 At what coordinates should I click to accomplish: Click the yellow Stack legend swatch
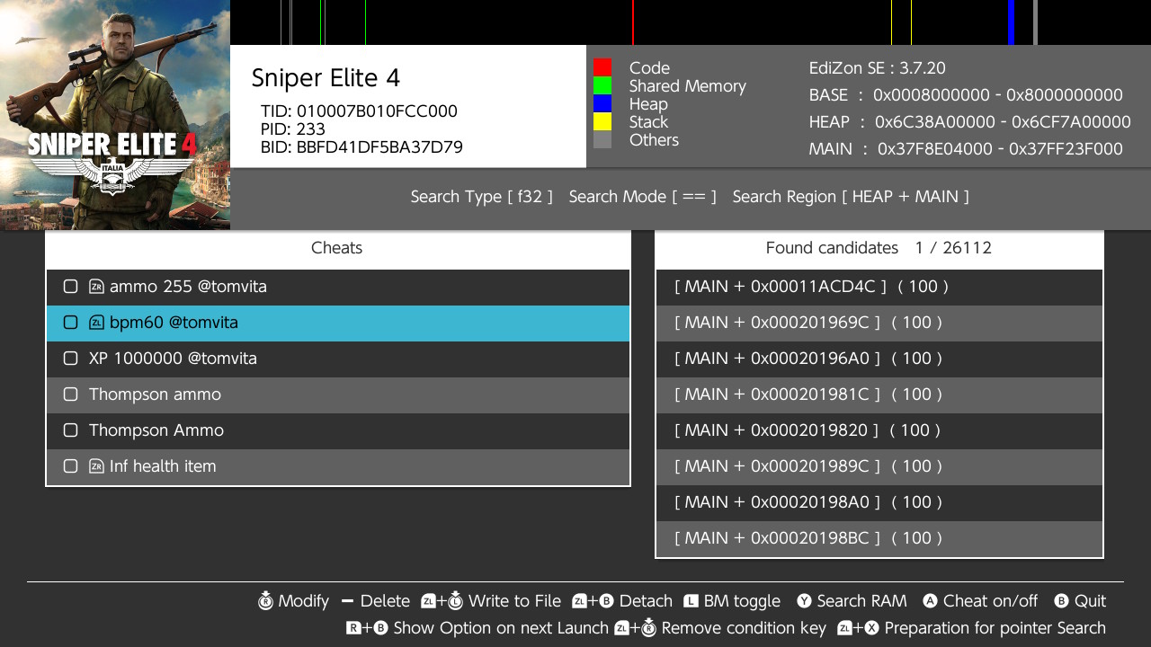(x=602, y=121)
